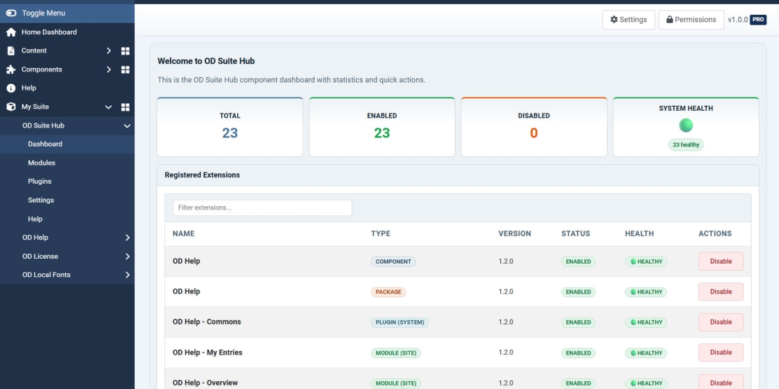Click ENABLED status of OD Help - Commons

(578, 322)
